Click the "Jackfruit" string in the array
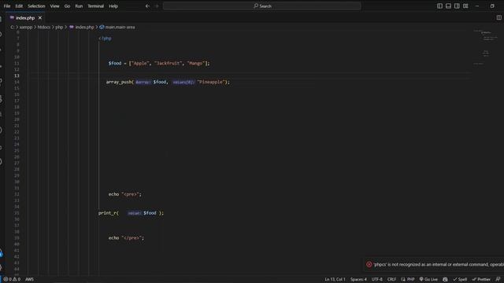504x283 pixels. tap(168, 64)
